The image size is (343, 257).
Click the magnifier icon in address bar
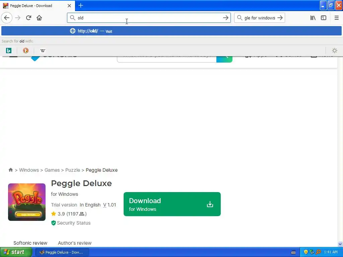pos(72,18)
